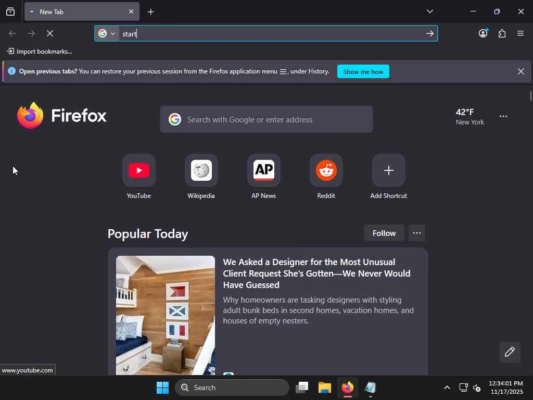Dismiss the Open previous tabs notification
Viewport: 533px width, 400px height.
point(521,71)
